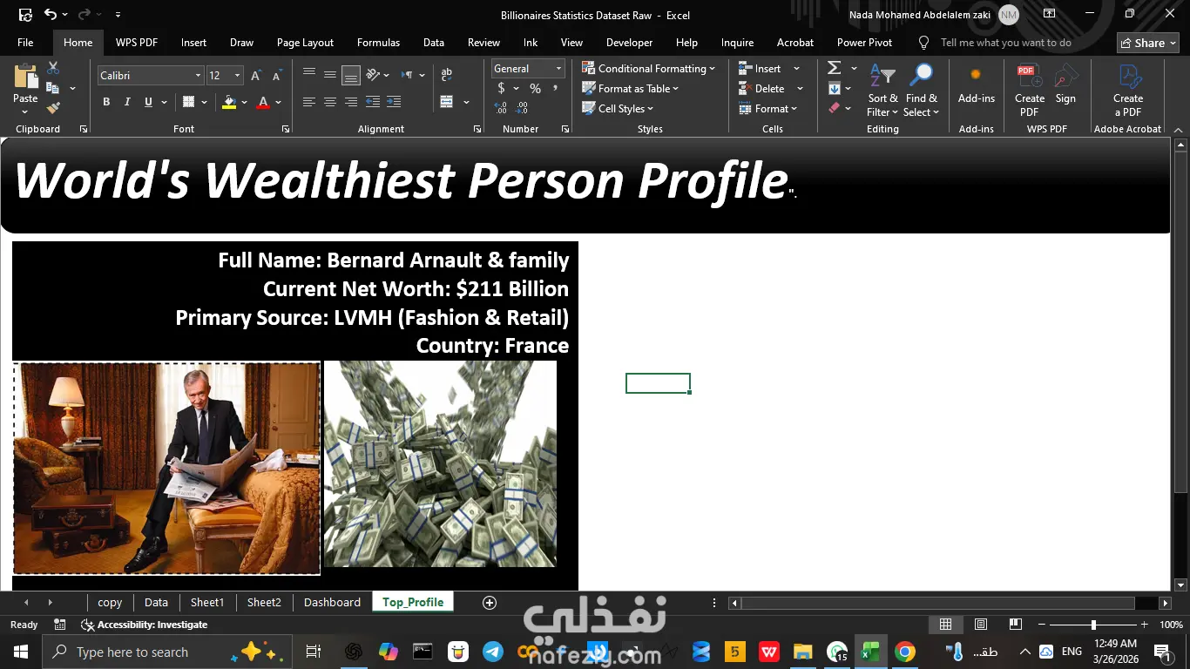Increase the cell indent
1190x669 pixels.
pyautogui.click(x=394, y=102)
